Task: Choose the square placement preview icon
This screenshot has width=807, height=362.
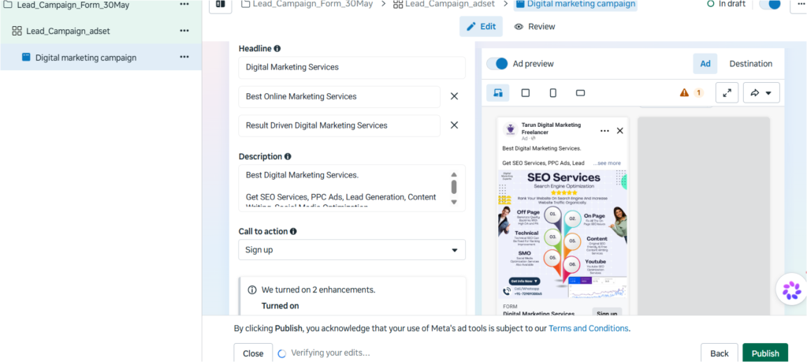Action: (x=526, y=93)
